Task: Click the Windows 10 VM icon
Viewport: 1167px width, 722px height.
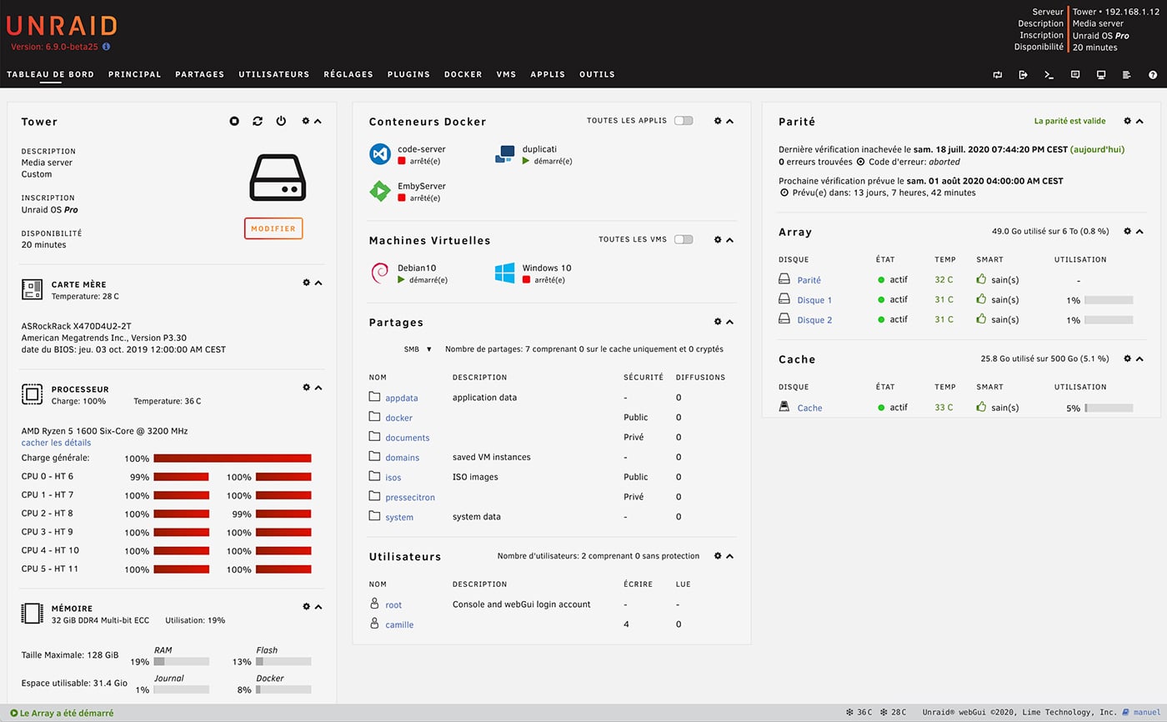Action: coord(505,273)
